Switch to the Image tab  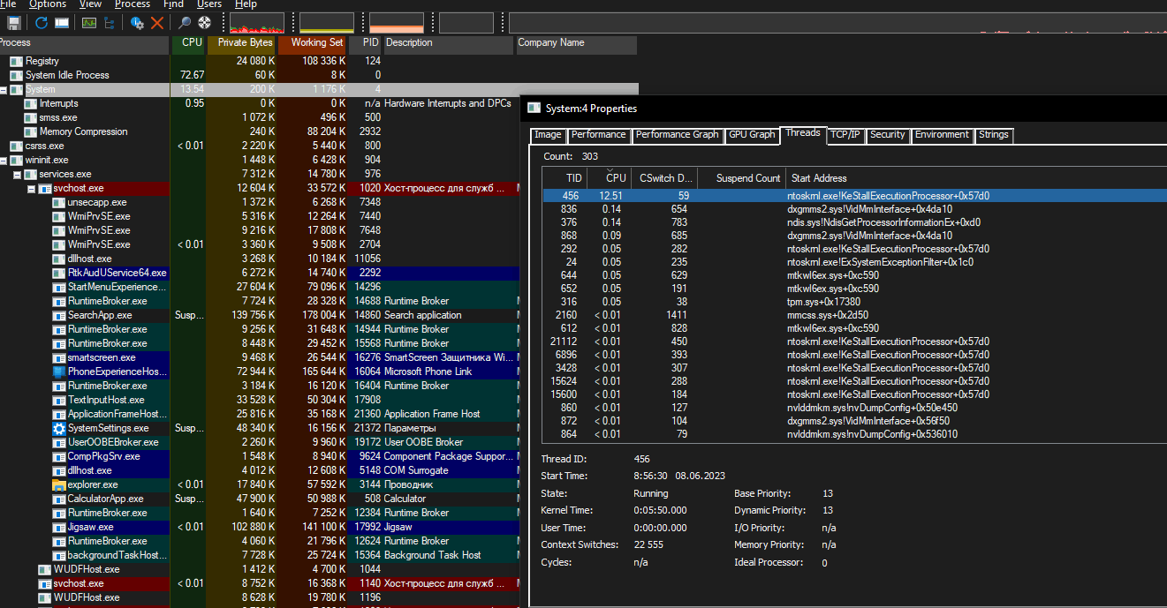tap(548, 135)
